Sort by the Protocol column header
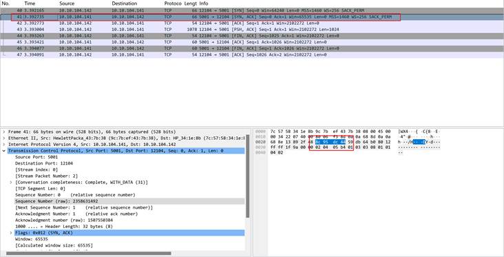 [173, 3]
